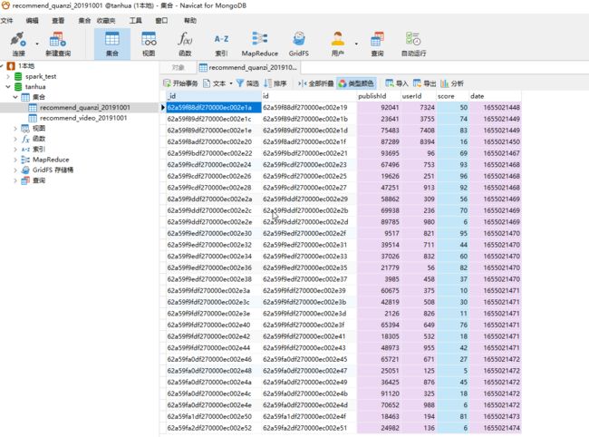Click publishId cell 87289
Screen dimensions: 589x437
378,141
